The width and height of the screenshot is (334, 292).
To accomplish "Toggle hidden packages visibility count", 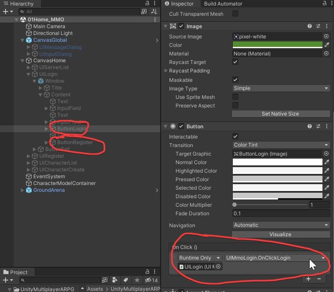I will (151, 280).
